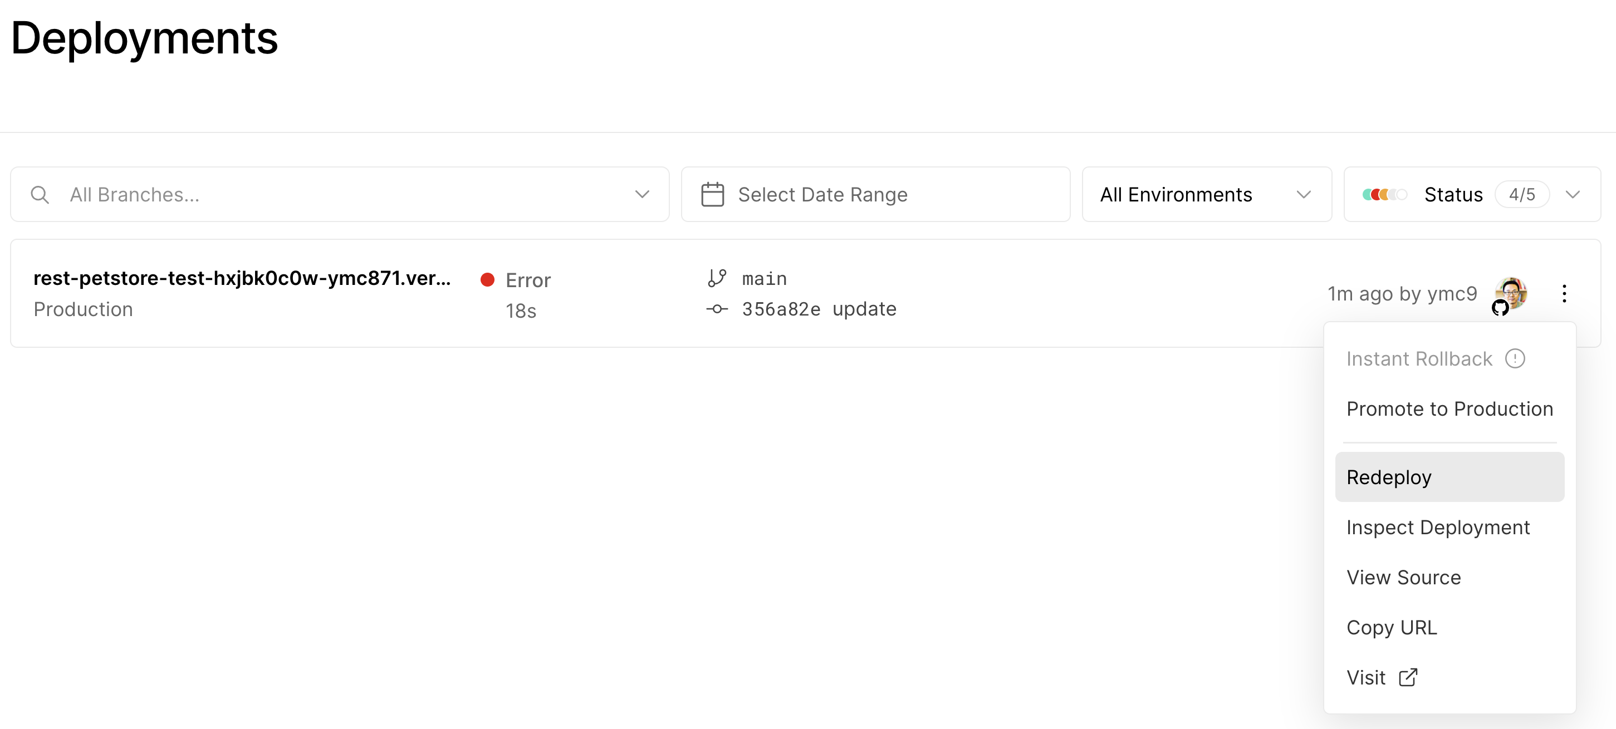Click the ymc9 user avatar
Screen dimensions: 1616x729
click(1512, 292)
